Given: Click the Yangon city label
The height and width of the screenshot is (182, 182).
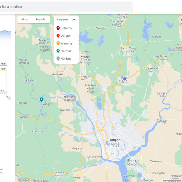Looking at the screenshot, I should coord(115,140).
